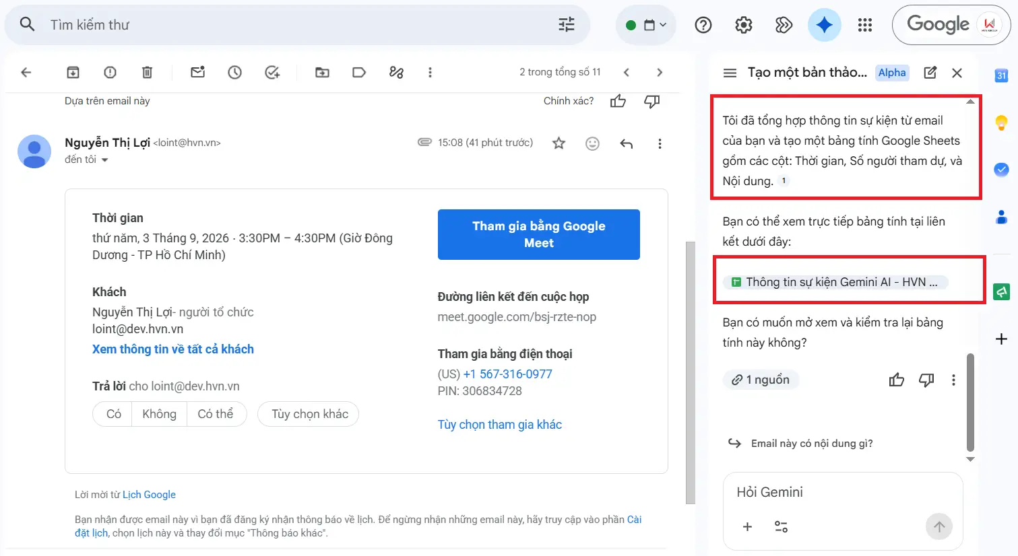Click the sender avatar of Nguyễn Thị Lợi
Image resolution: width=1018 pixels, height=556 pixels.
coord(34,151)
